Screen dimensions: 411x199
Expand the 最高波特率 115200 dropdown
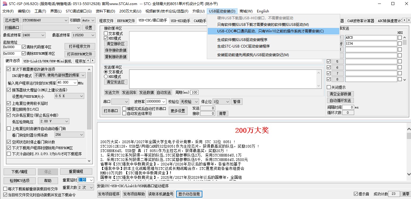[x=83, y=35]
